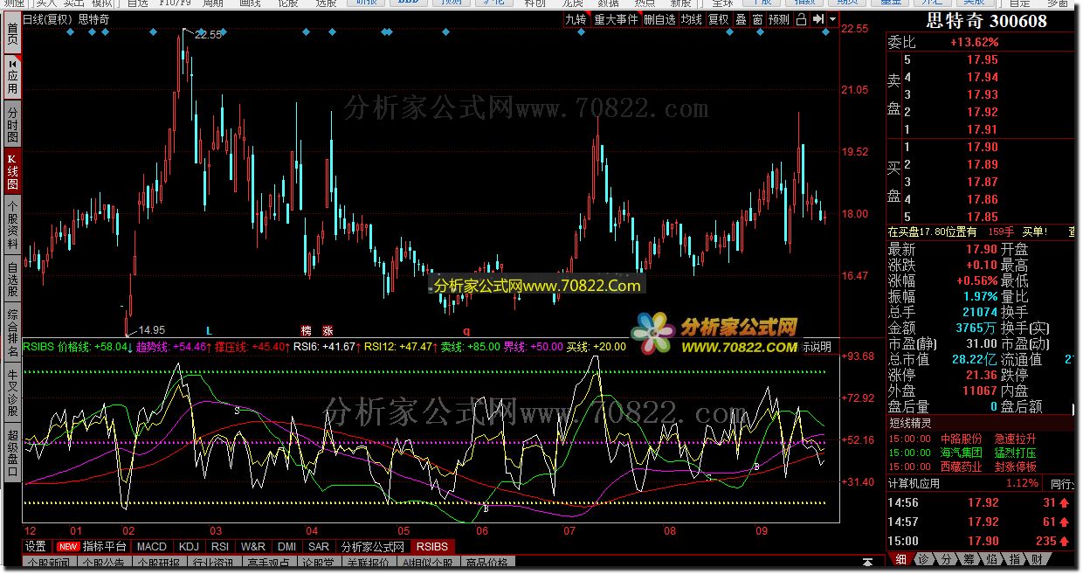This screenshot has height=574, width=1083.
Task: Click the L marker below the chart
Action: [209, 331]
